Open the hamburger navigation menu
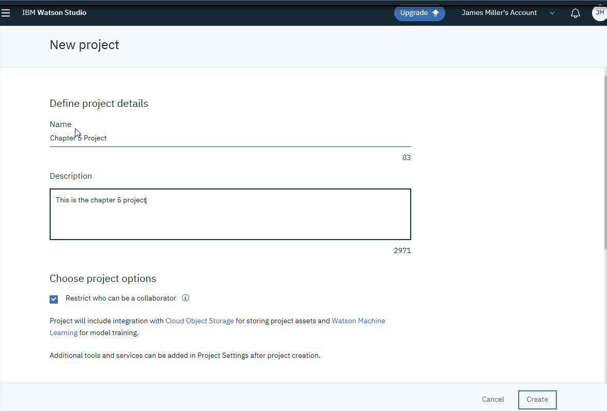The image size is (607, 411). click(x=6, y=13)
